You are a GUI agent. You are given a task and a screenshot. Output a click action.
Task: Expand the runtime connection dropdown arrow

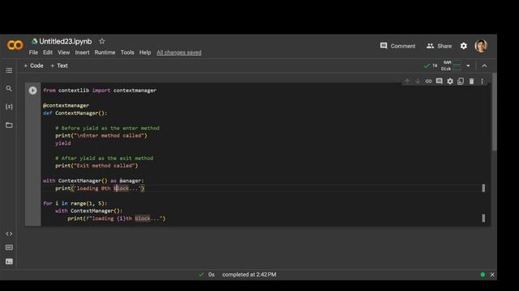tap(468, 65)
